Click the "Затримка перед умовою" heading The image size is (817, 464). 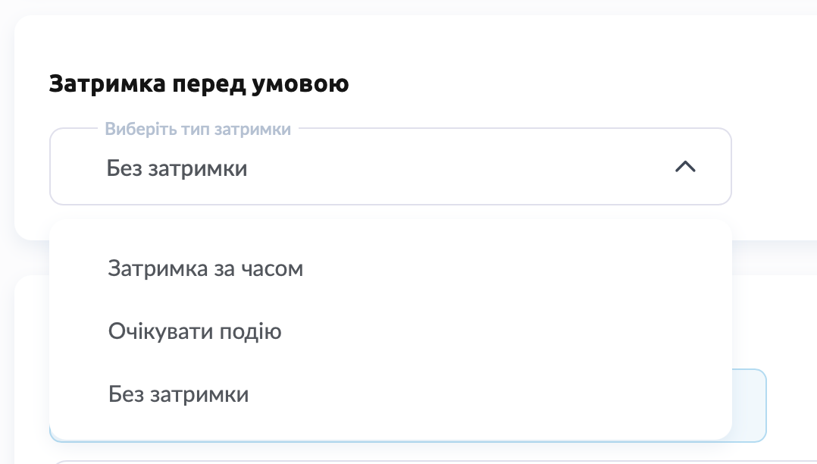199,83
